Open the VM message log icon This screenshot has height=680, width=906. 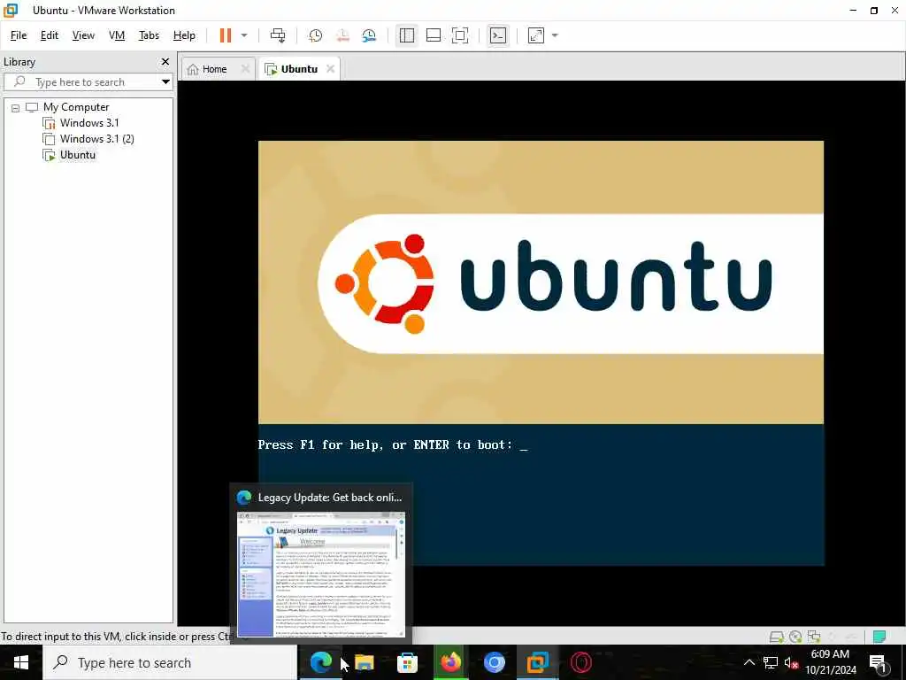pyautogui.click(x=879, y=637)
